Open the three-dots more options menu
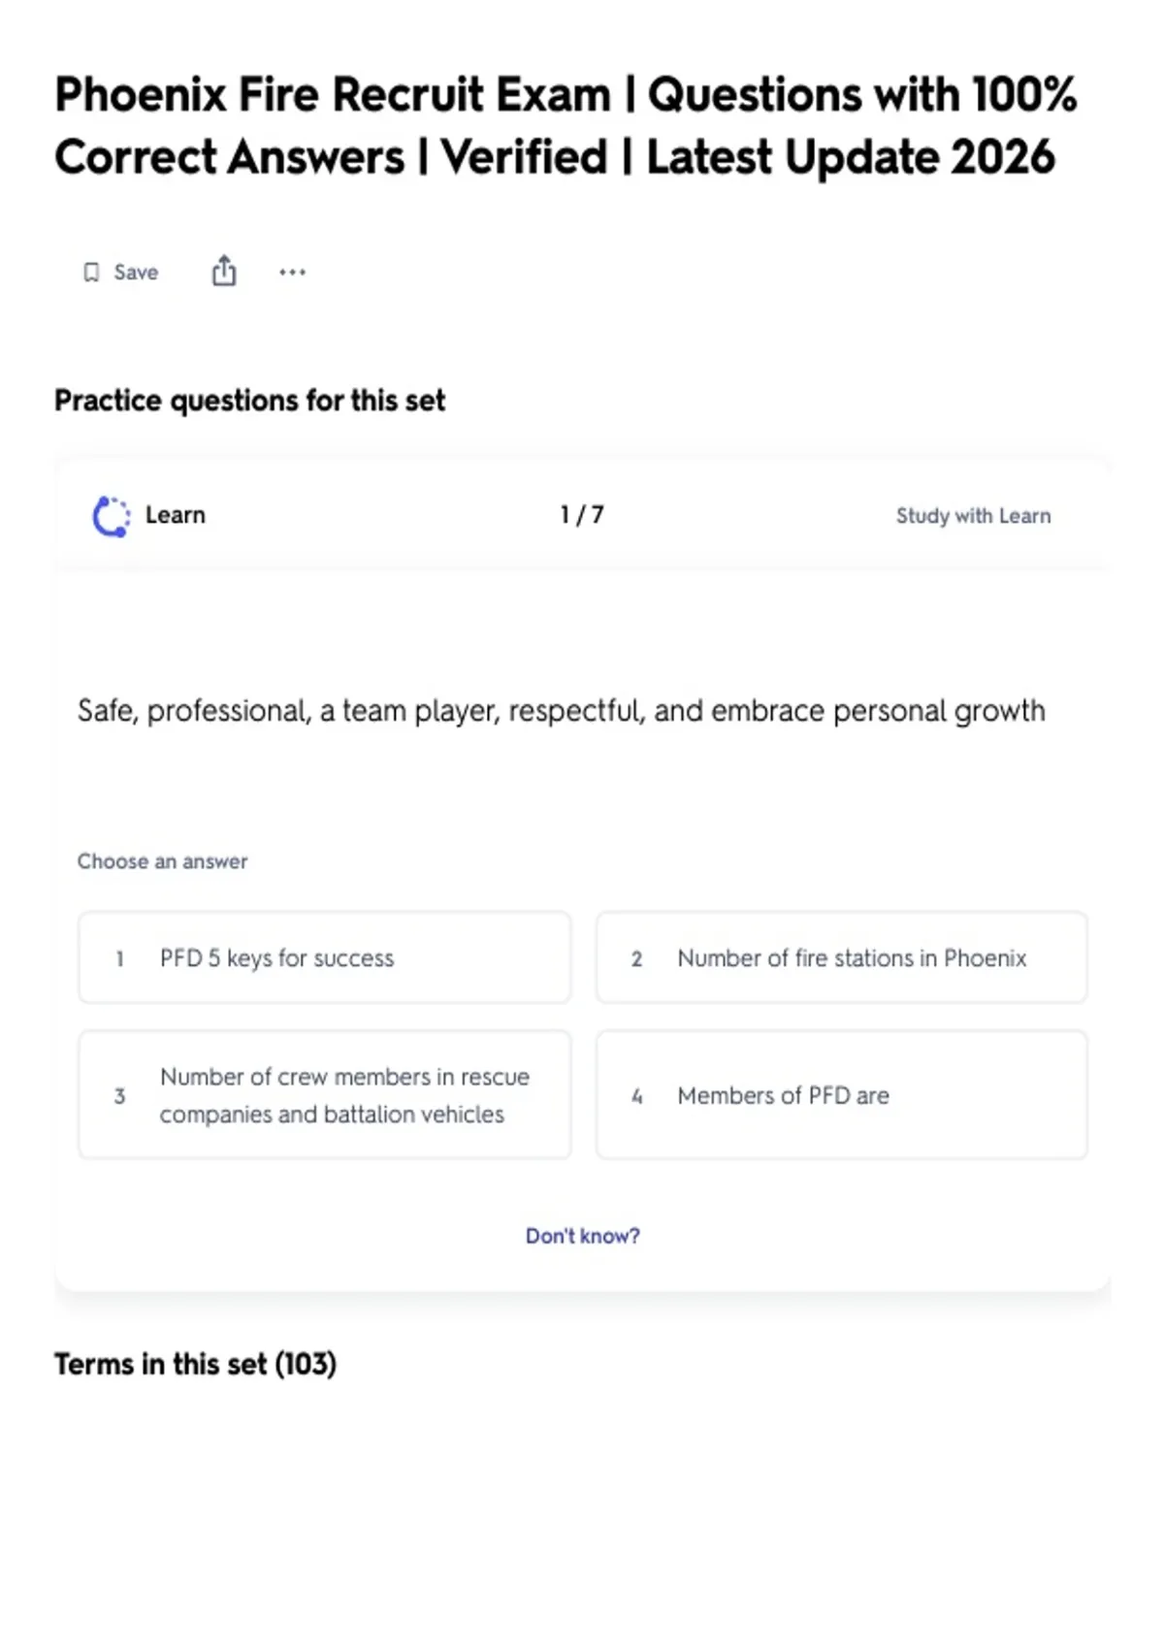 pyautogui.click(x=292, y=273)
